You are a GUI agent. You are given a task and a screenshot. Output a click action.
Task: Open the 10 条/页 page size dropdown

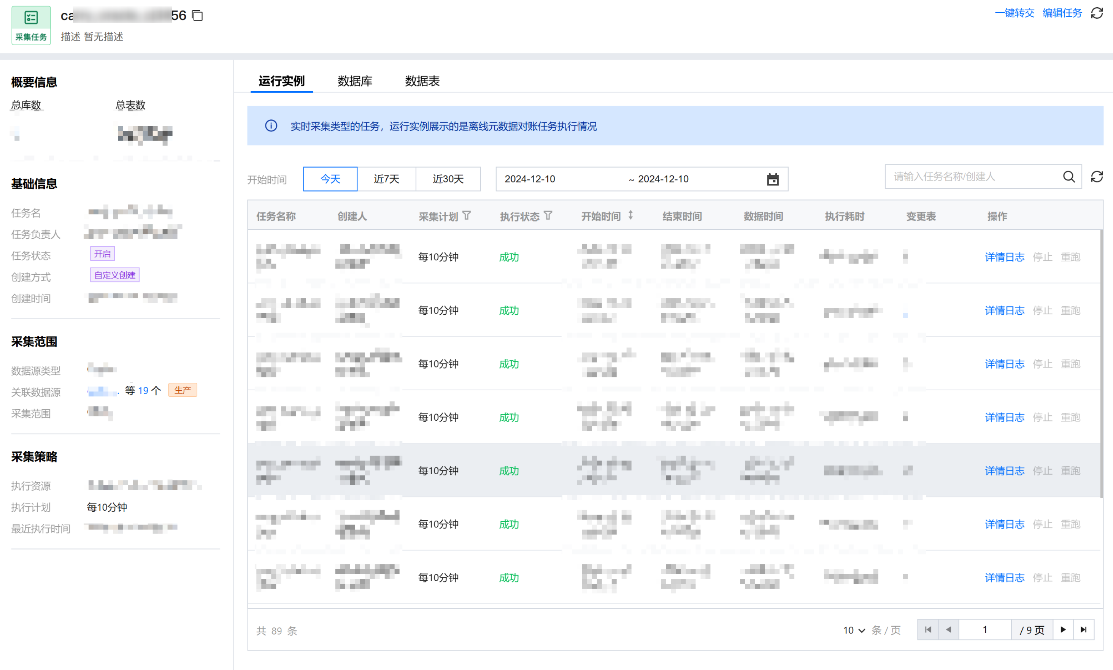[x=854, y=630]
